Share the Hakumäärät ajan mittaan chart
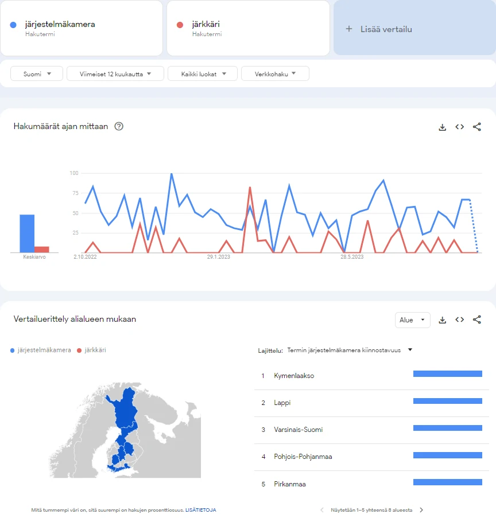Viewport: 496px width, 518px height. click(477, 127)
